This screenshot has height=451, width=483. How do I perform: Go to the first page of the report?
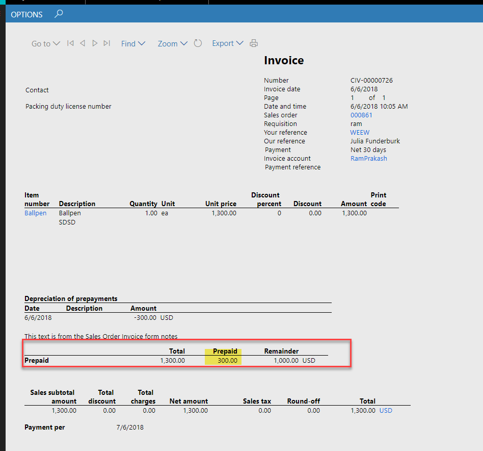(x=70, y=43)
